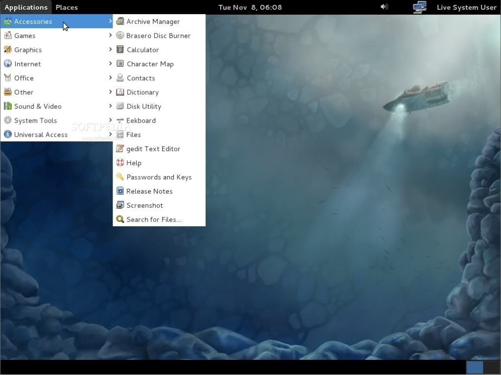Open the volume speaker icon in top panel
Screen dimensions: 501x375
point(384,7)
